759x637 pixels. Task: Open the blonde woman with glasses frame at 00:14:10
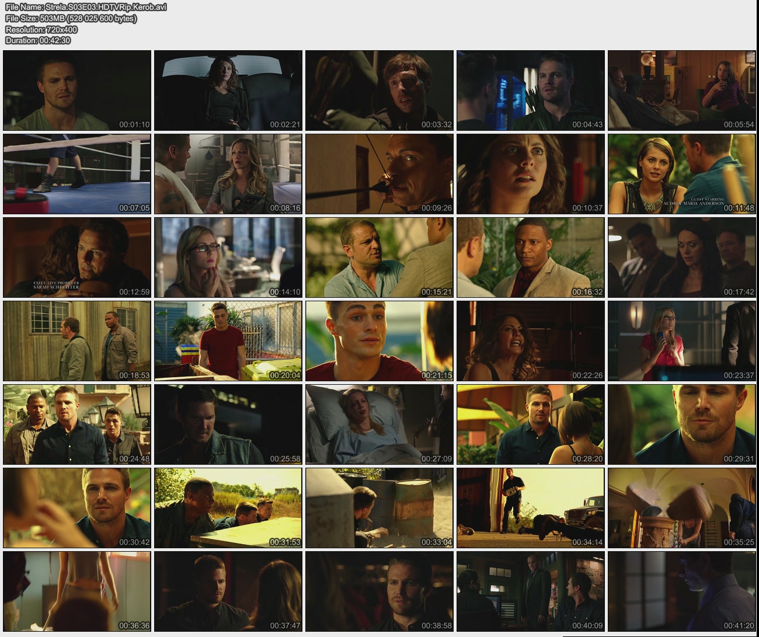click(x=228, y=257)
